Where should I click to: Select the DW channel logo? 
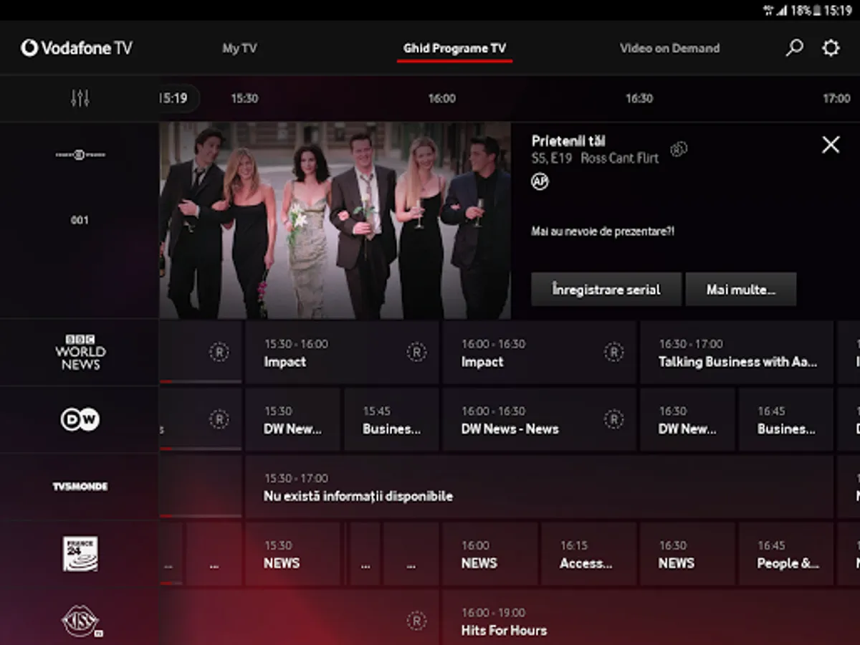pyautogui.click(x=80, y=419)
